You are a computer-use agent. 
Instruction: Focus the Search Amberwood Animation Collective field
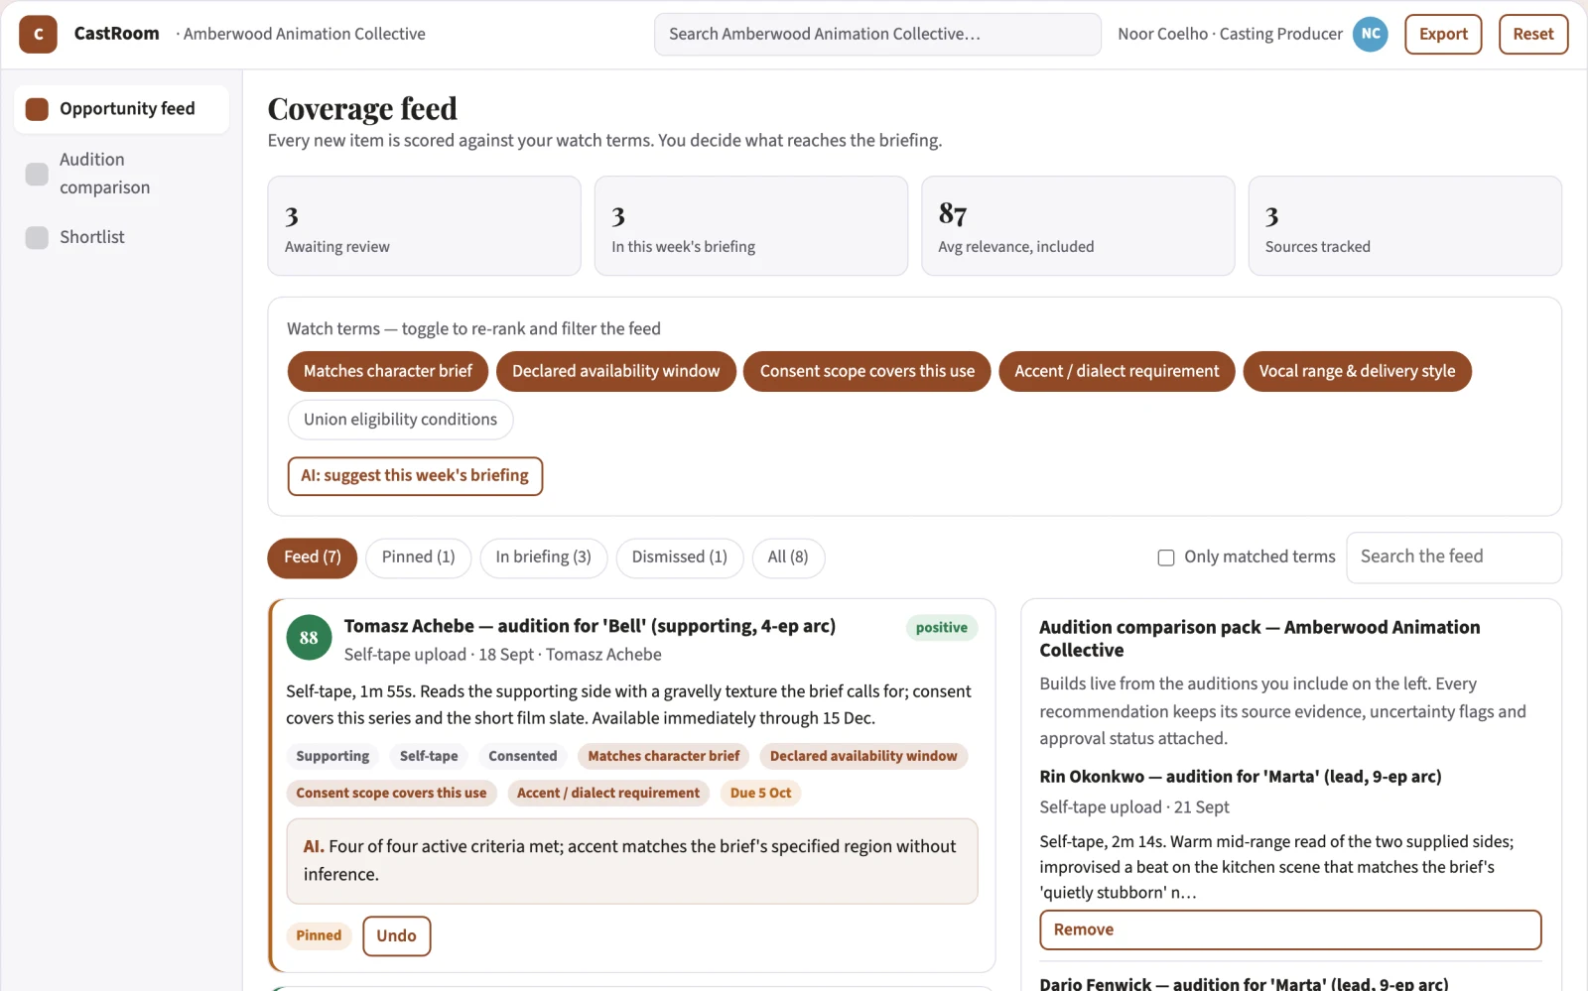pos(877,35)
